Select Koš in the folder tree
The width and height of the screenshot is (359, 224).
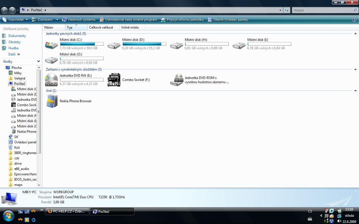(17, 148)
